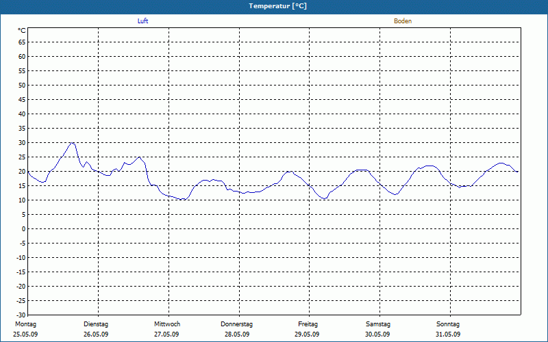Click the Temperatur [°C] chart title
Image resolution: width=548 pixels, height=342 pixels.
click(278, 6)
